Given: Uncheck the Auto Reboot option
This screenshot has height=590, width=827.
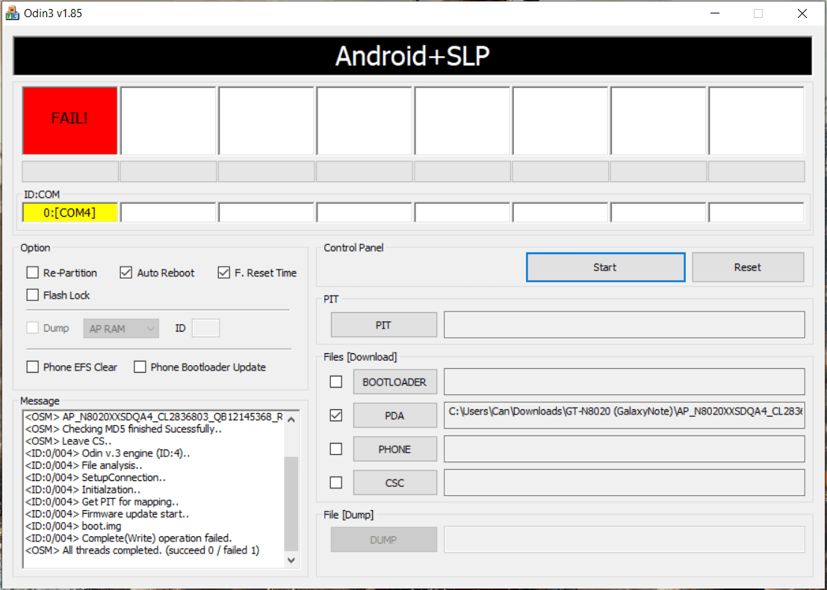Looking at the screenshot, I should 126,273.
